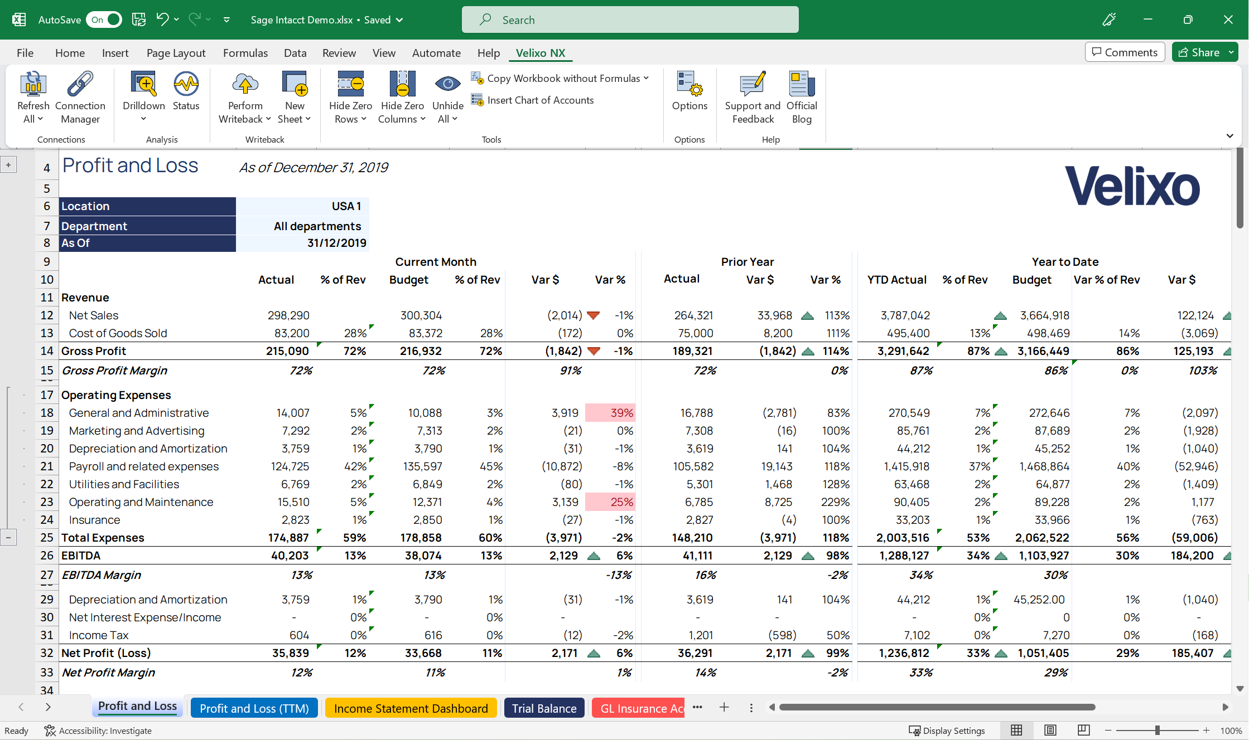The width and height of the screenshot is (1249, 740).
Task: Click the Share button
Action: [x=1199, y=52]
